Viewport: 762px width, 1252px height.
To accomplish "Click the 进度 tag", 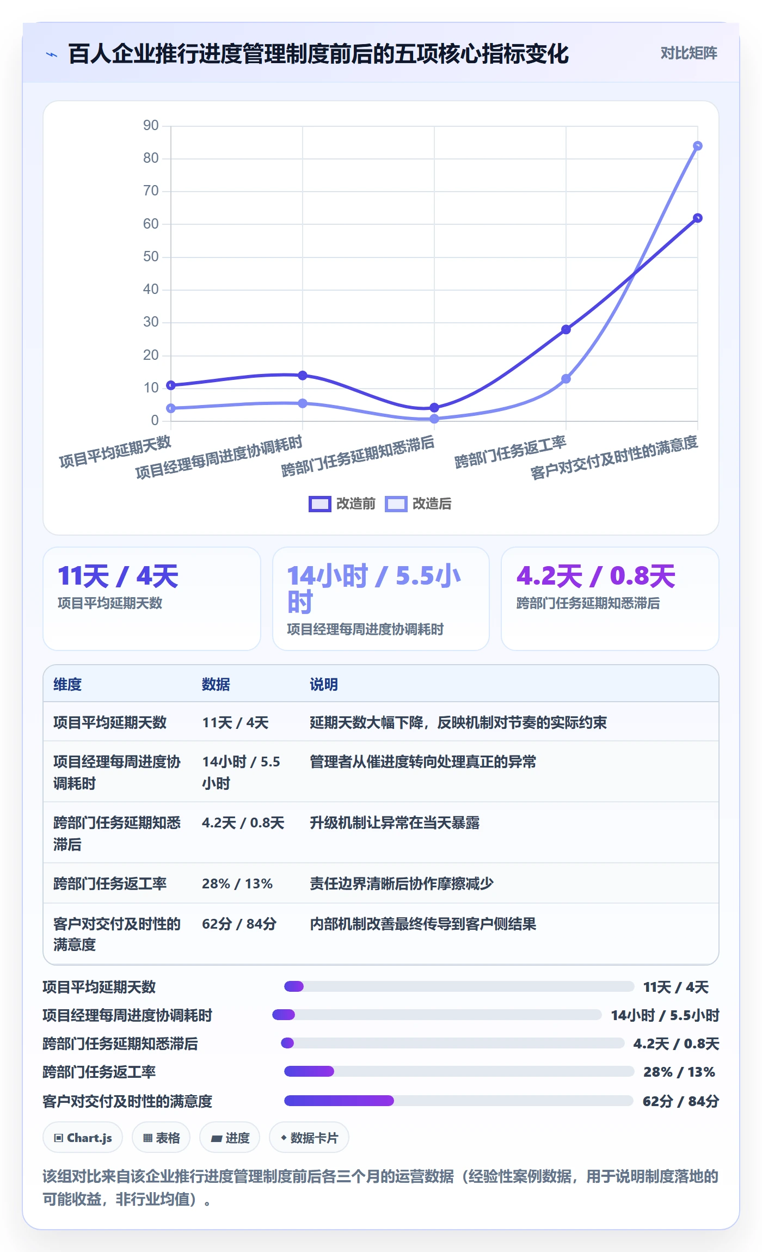I will [x=230, y=1138].
